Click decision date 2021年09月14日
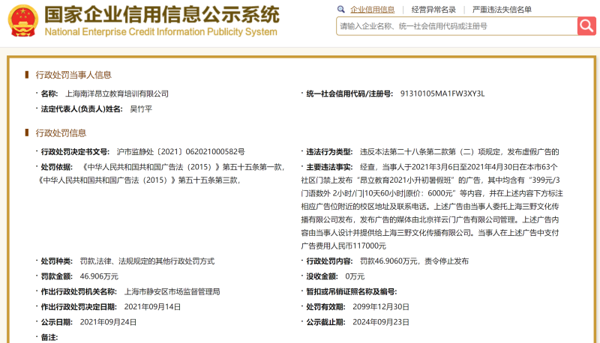600x343 pixels. pyautogui.click(x=153, y=307)
